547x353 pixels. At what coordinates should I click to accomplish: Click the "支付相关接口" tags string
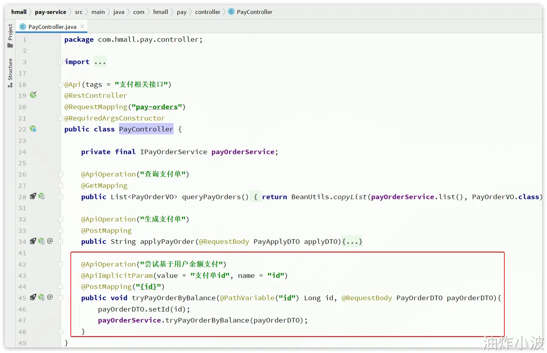pos(141,85)
